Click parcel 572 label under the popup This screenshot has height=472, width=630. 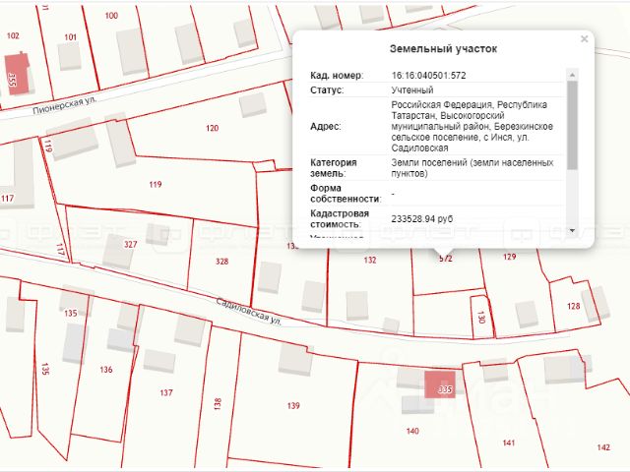point(446,259)
